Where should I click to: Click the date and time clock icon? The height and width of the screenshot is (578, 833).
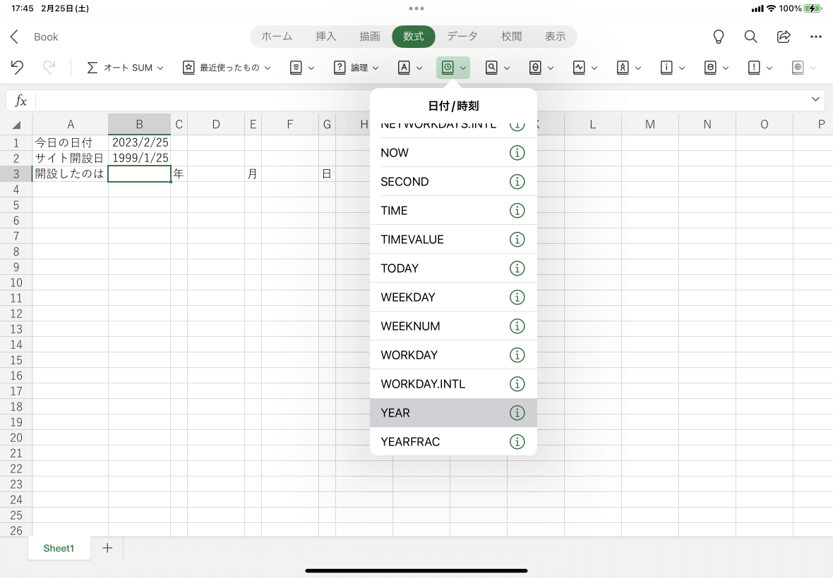pyautogui.click(x=448, y=68)
